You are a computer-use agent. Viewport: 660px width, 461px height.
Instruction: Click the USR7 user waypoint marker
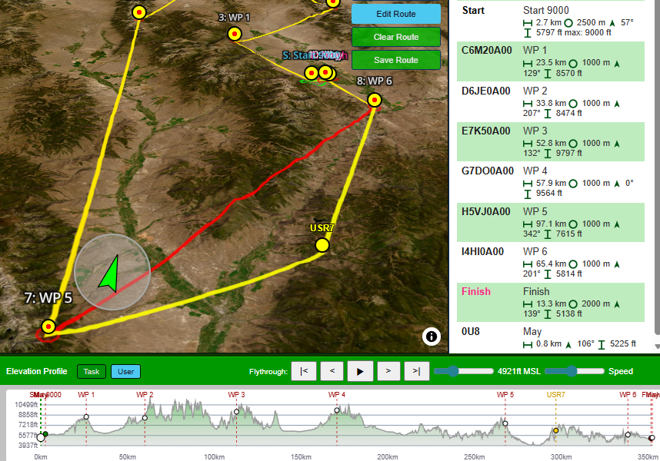click(322, 245)
